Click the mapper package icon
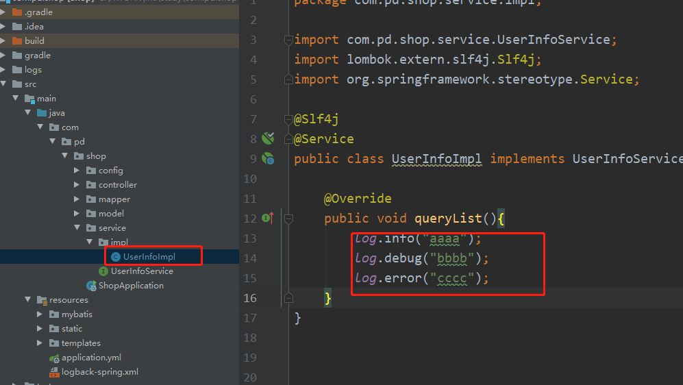 coord(91,199)
